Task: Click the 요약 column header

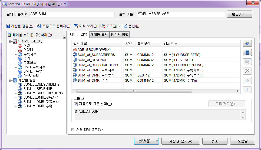Action: point(130,44)
